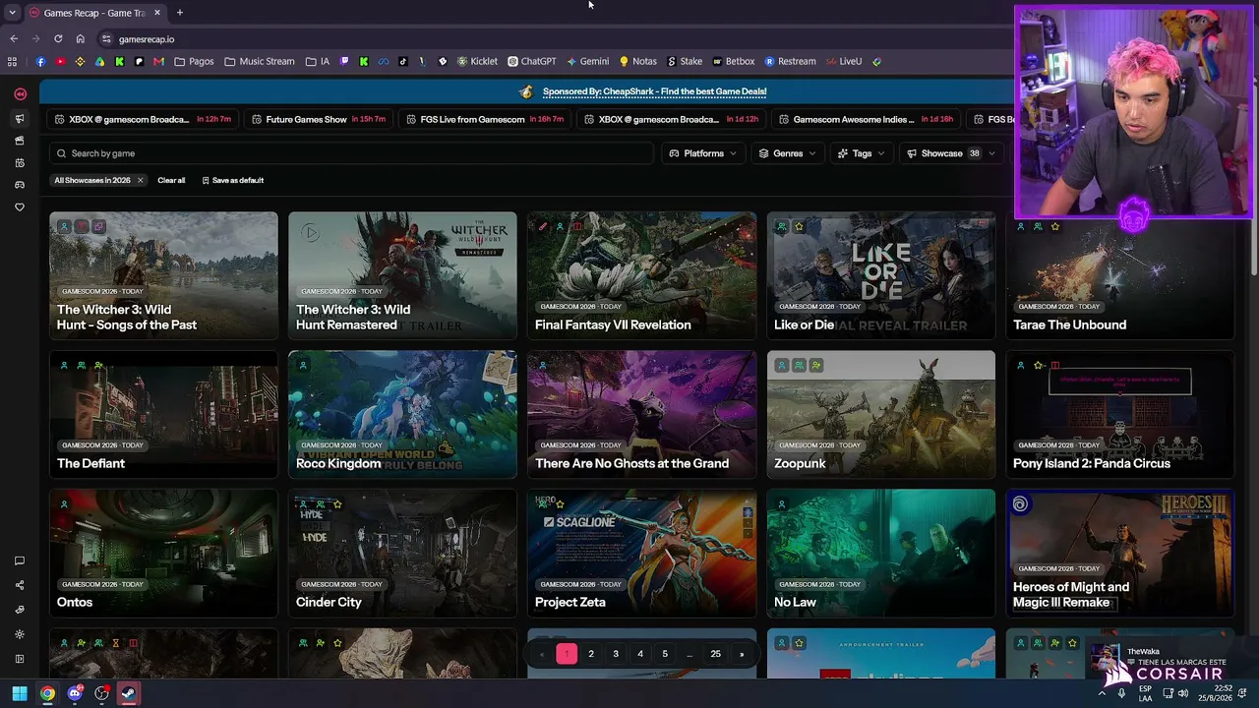Open the Google Drive bookmark
This screenshot has height=708, width=1259.
click(99, 61)
